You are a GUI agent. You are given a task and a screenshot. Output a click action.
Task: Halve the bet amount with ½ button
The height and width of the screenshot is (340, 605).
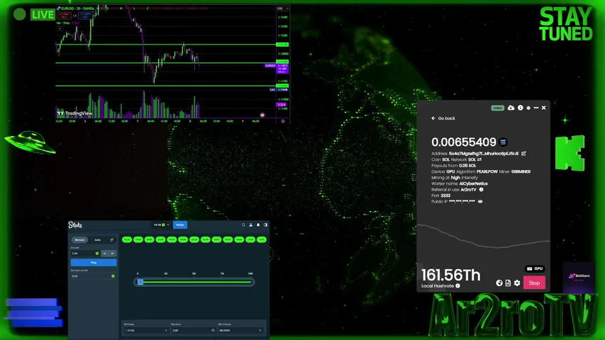(104, 254)
